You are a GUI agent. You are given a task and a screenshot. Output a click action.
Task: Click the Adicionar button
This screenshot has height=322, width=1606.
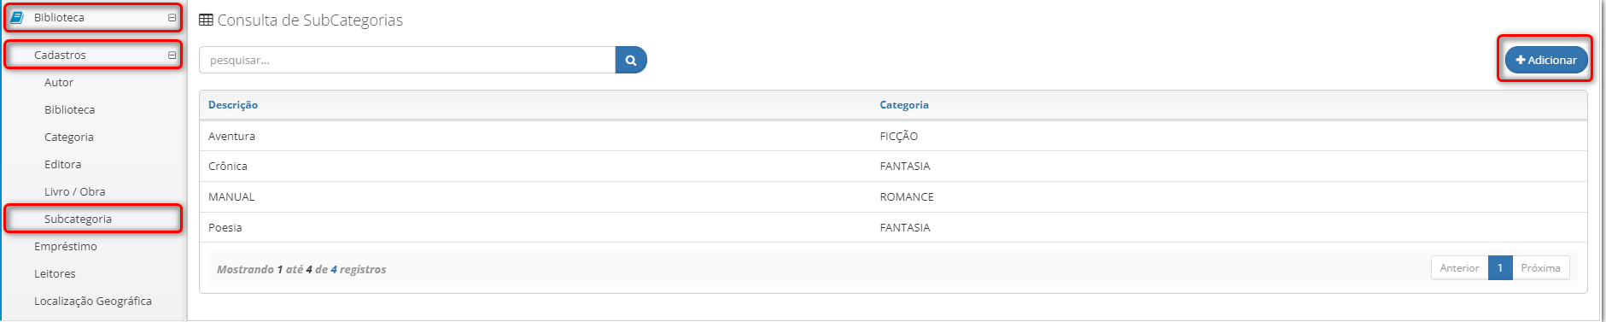coord(1546,60)
